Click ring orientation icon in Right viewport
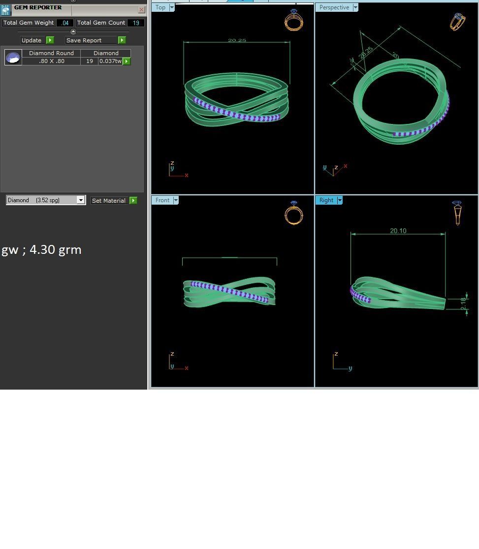Screen dimensions: 479x549 pos(457,213)
